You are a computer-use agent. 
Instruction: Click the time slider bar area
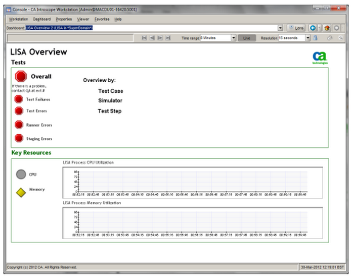pyautogui.click(x=70, y=38)
